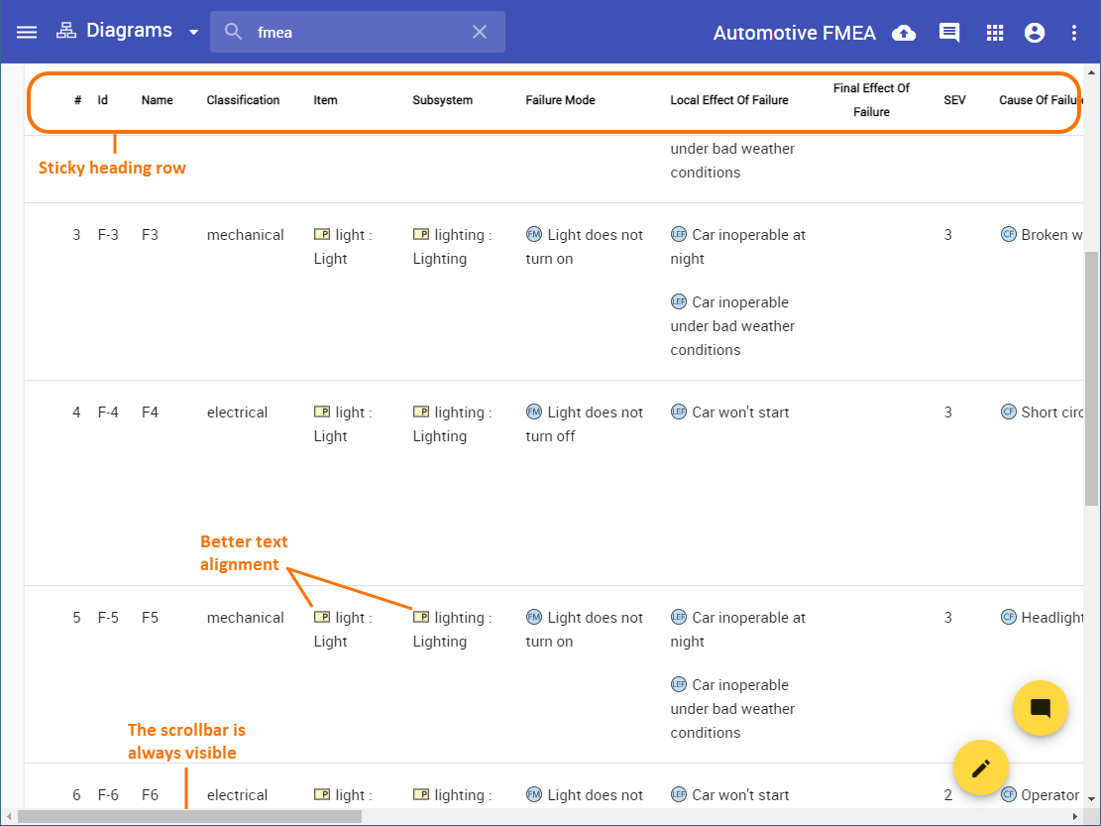1101x826 pixels.
Task: Click the scroll right arrow at bottom
Action: tap(1077, 816)
